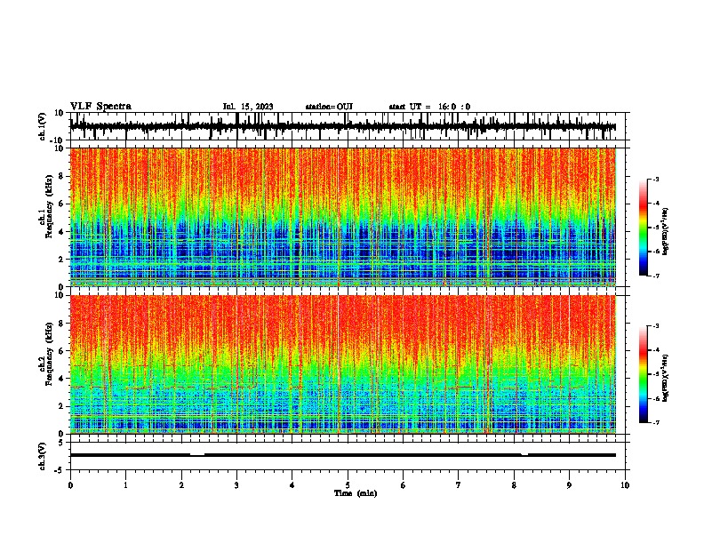Click the ch.1 "Frequency (kHz)" axis label

pyautogui.click(x=49, y=207)
